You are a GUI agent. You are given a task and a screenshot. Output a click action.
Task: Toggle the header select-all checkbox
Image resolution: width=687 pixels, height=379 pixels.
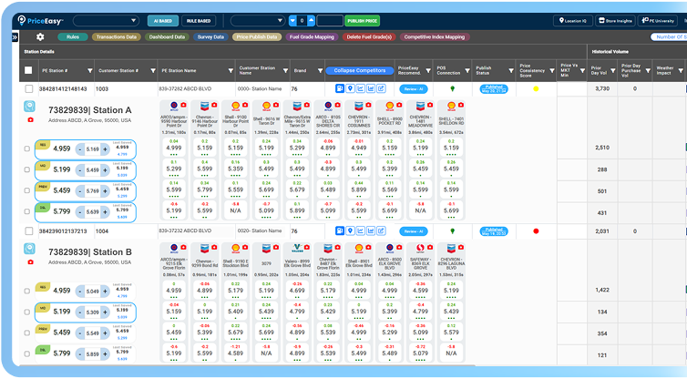(x=28, y=70)
